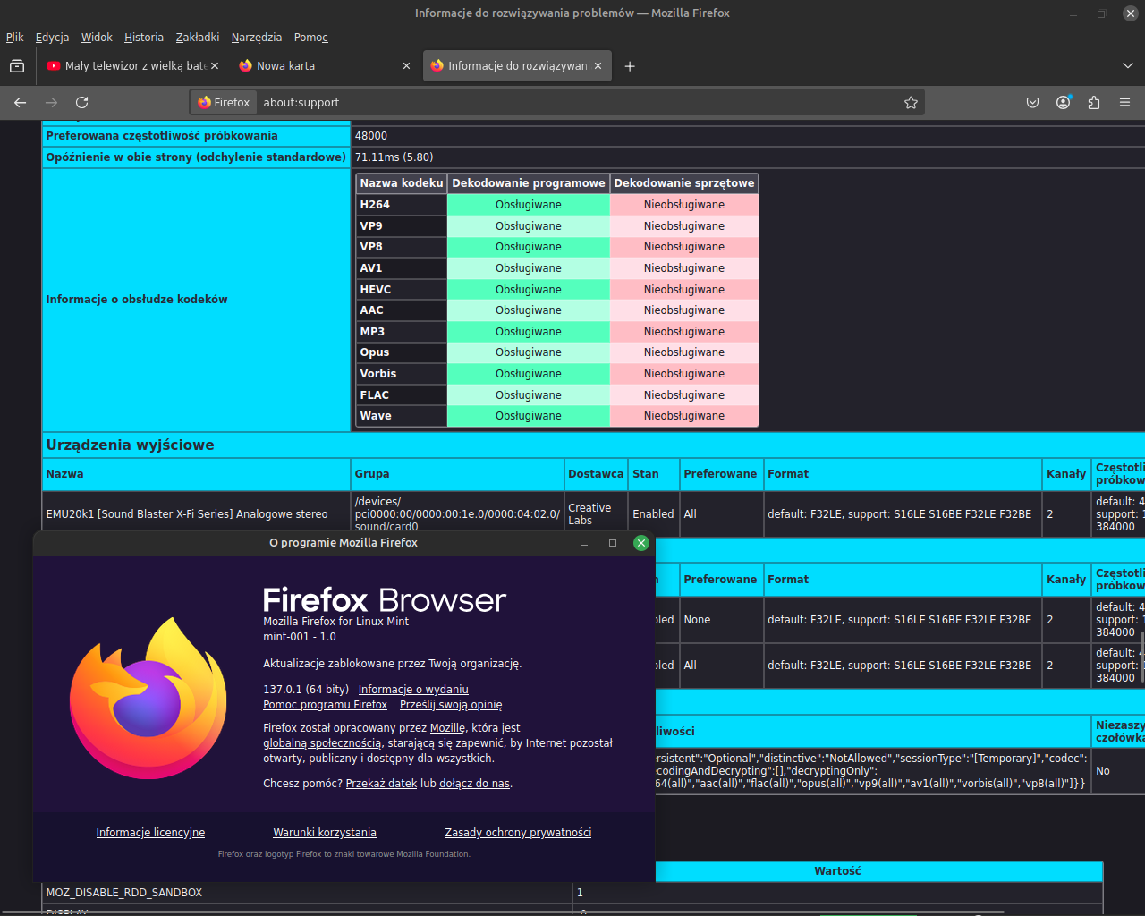Expand the list-all-tabs chevron

[1127, 66]
